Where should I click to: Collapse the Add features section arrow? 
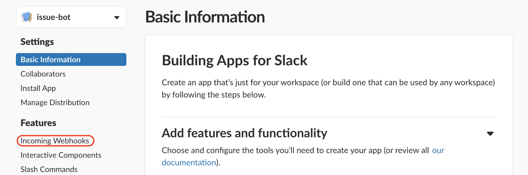[x=490, y=133]
